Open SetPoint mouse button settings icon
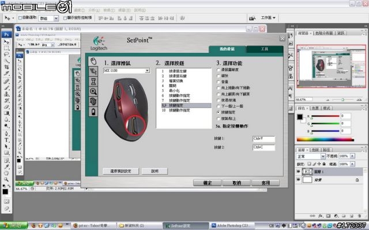This screenshot has width=369, height=230. tap(93, 62)
